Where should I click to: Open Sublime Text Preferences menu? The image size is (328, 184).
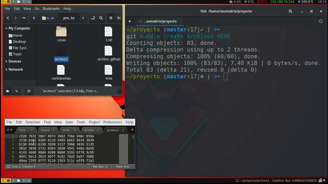(113, 122)
